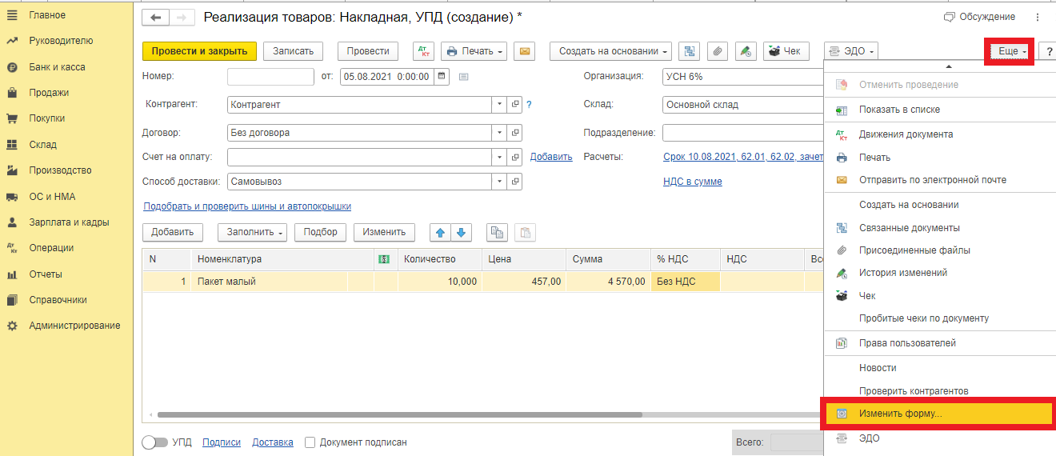Expand the Заполнить dropdown button
Screen dimensions: 1056x456
[253, 233]
